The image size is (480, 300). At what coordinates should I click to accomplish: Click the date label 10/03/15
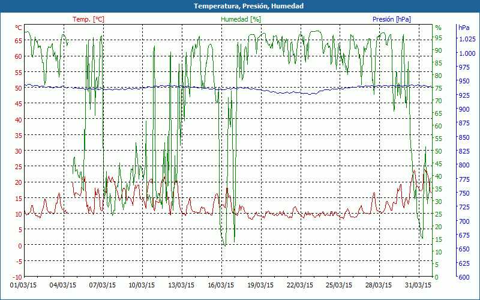142,285
